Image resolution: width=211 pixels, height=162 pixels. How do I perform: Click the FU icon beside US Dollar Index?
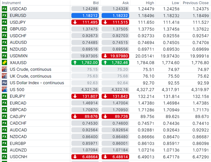click(4, 83)
